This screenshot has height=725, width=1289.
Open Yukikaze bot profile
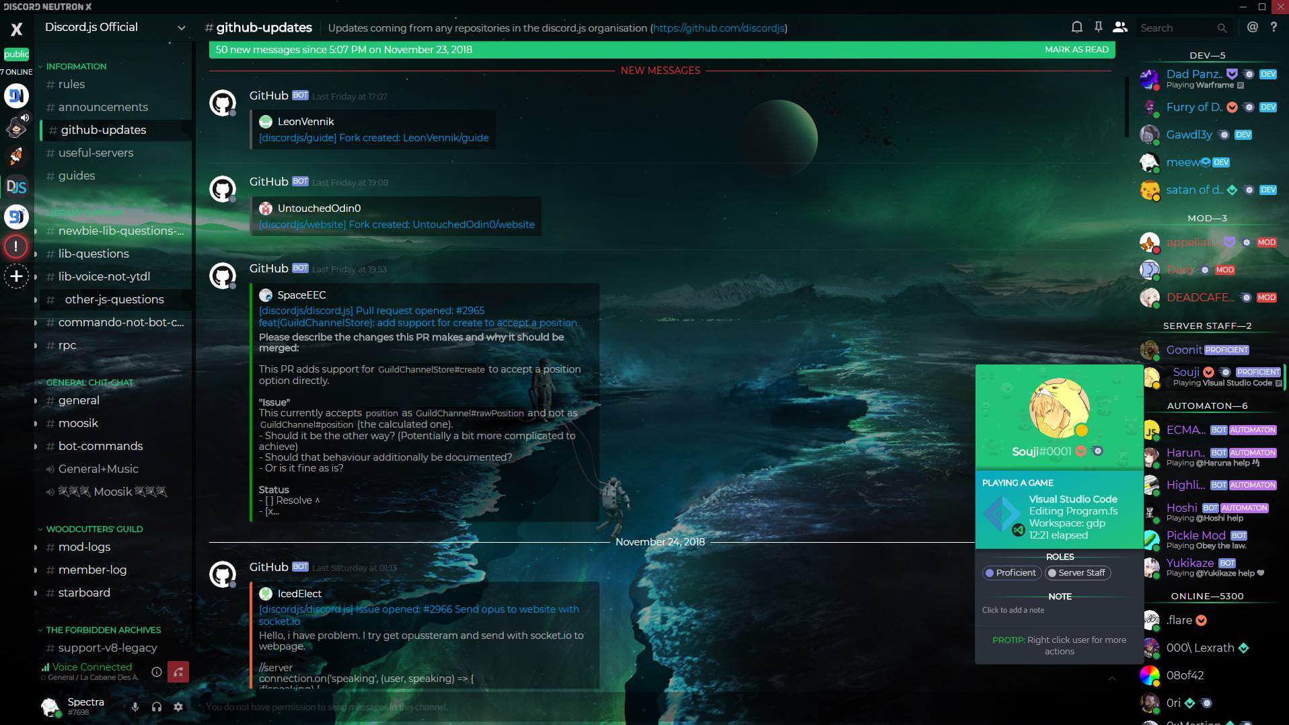pyautogui.click(x=1211, y=567)
